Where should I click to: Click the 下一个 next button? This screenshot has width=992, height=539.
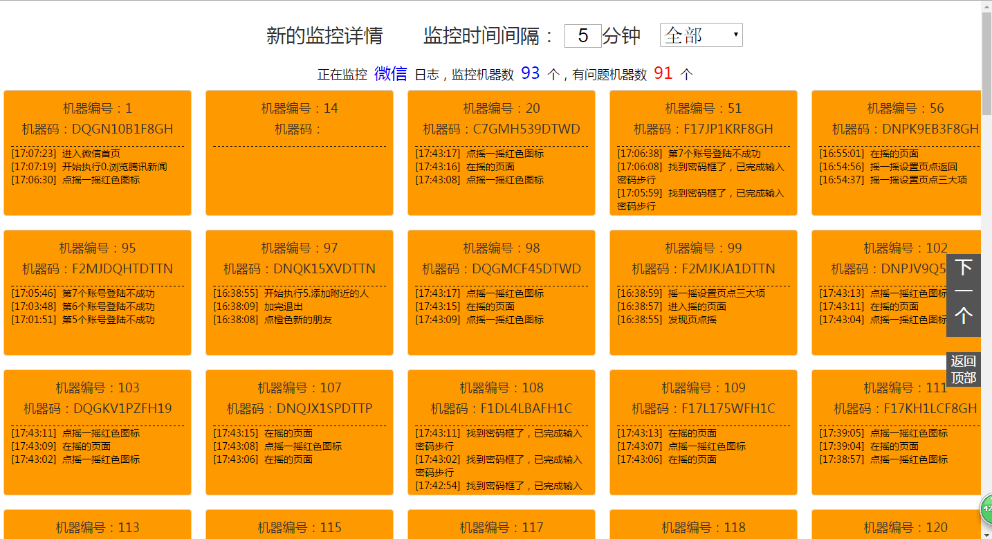(964, 295)
